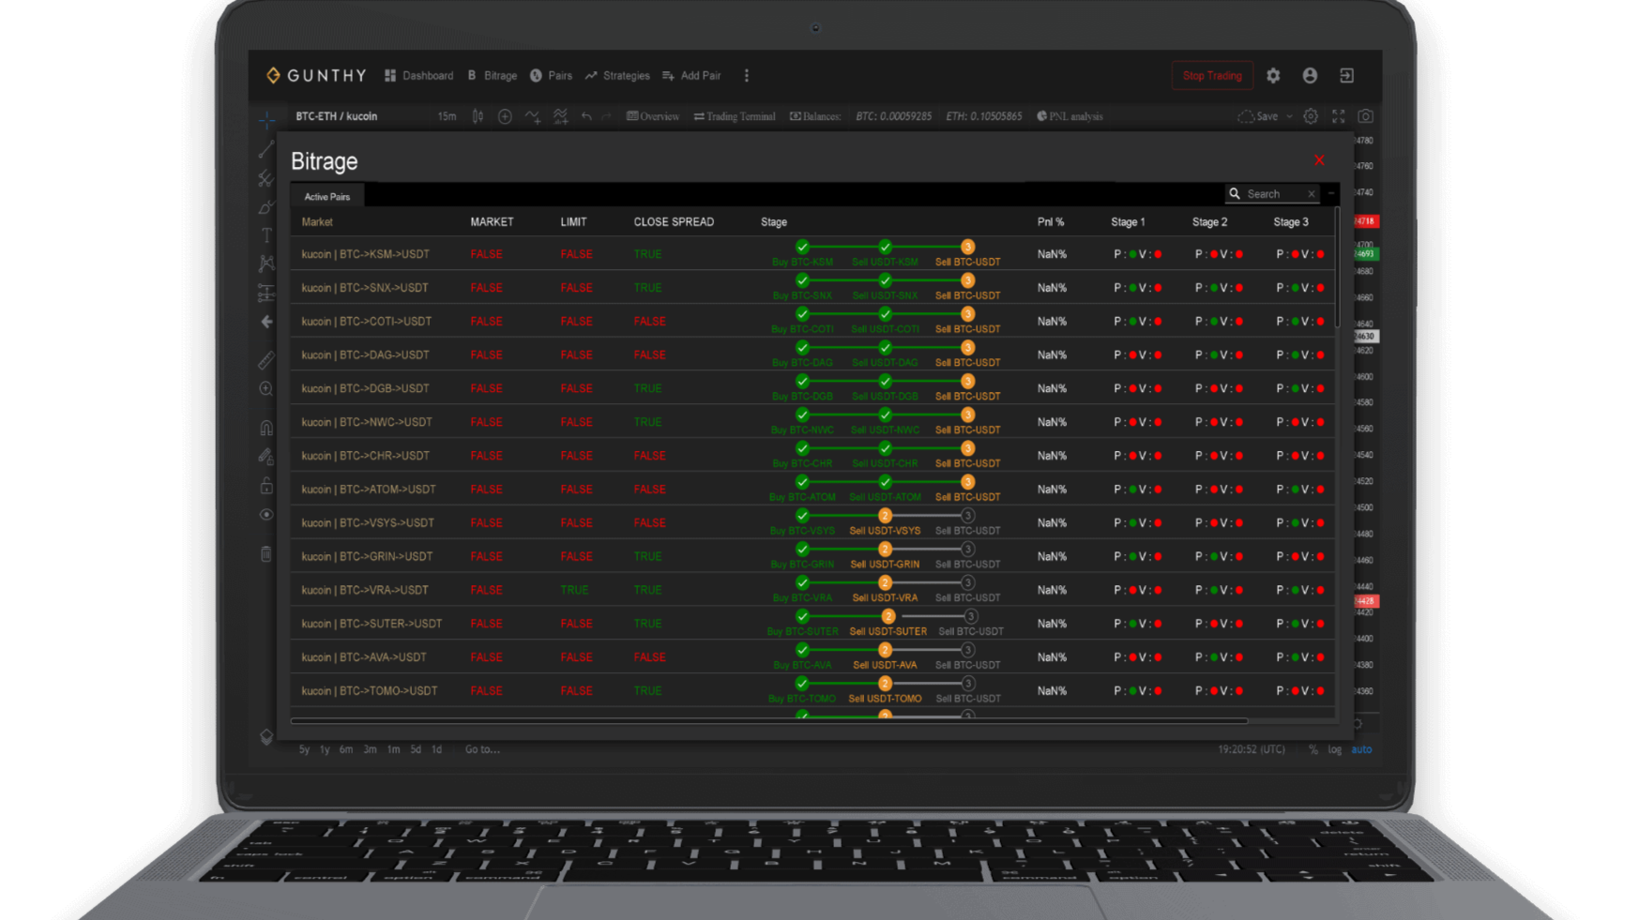Select the ruler measure tool
The width and height of the screenshot is (1639, 920).
pos(266,360)
